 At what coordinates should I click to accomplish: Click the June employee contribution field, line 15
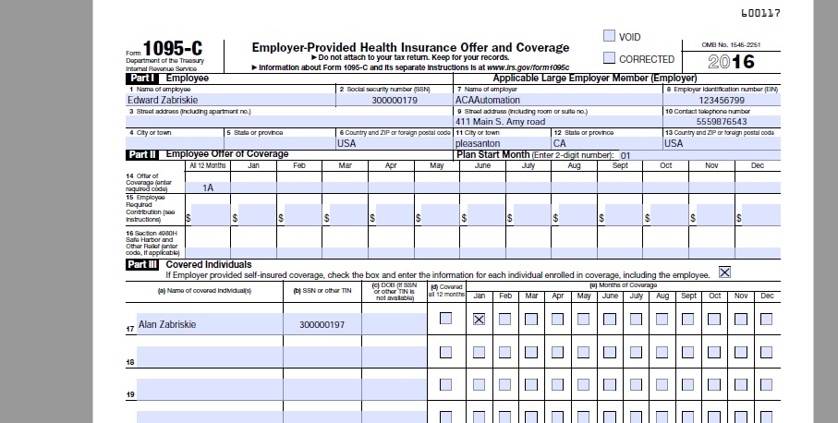486,214
